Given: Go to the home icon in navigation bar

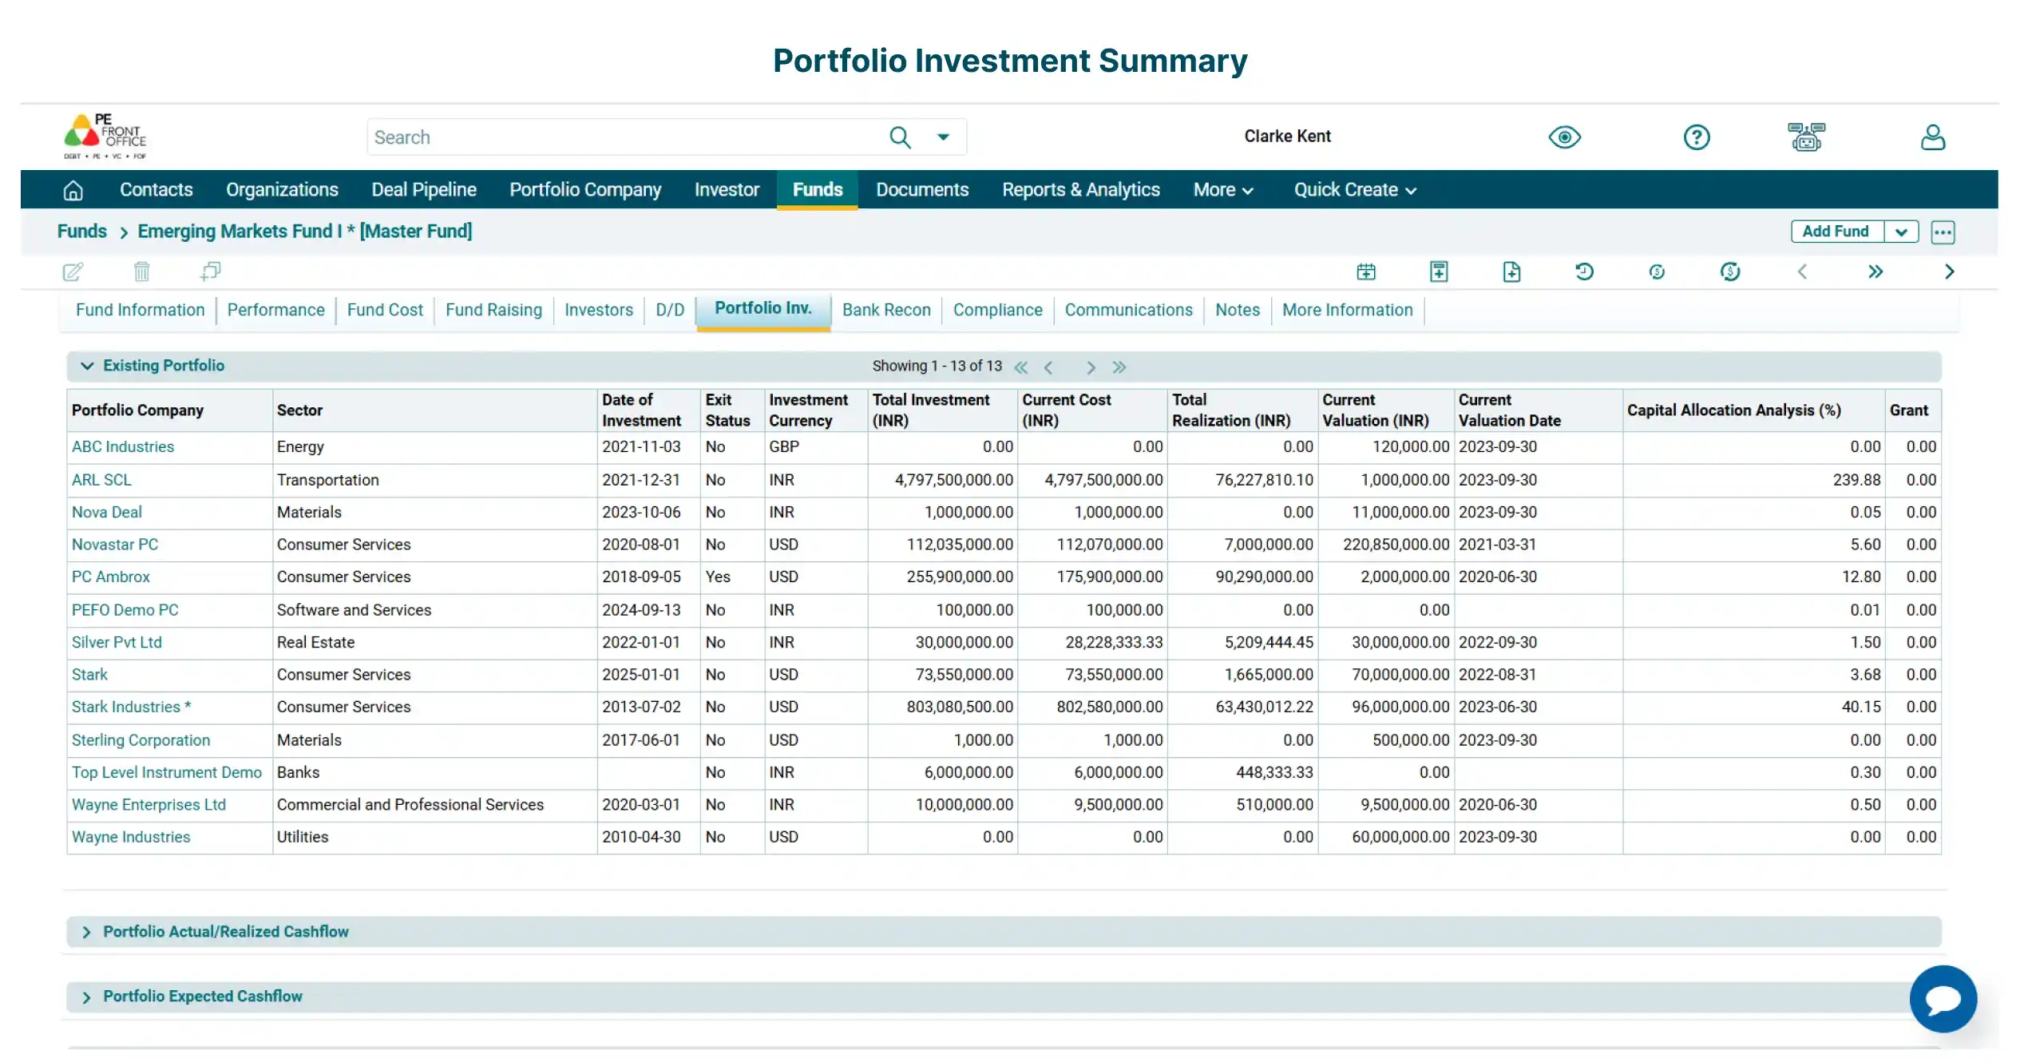Looking at the screenshot, I should (73, 190).
